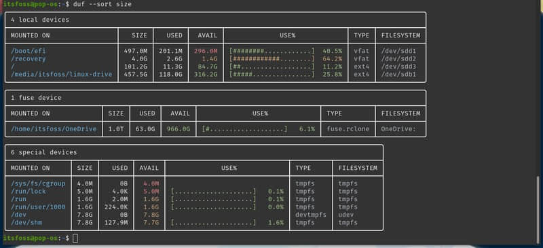543x248 pixels.
Task: Click the OneDrive 6.1% usage bar
Action: [x=245, y=129]
